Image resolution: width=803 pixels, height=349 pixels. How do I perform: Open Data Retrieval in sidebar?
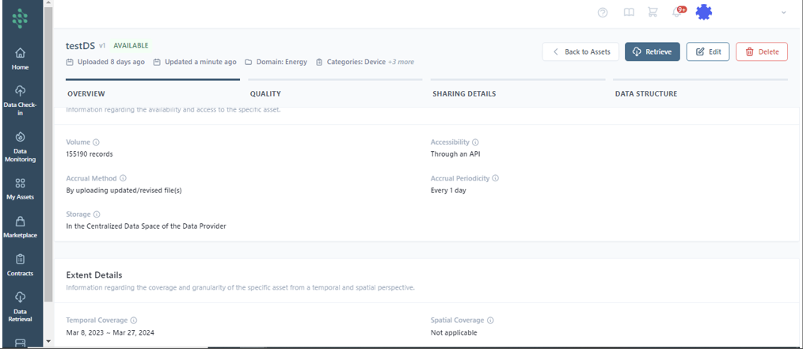20,305
